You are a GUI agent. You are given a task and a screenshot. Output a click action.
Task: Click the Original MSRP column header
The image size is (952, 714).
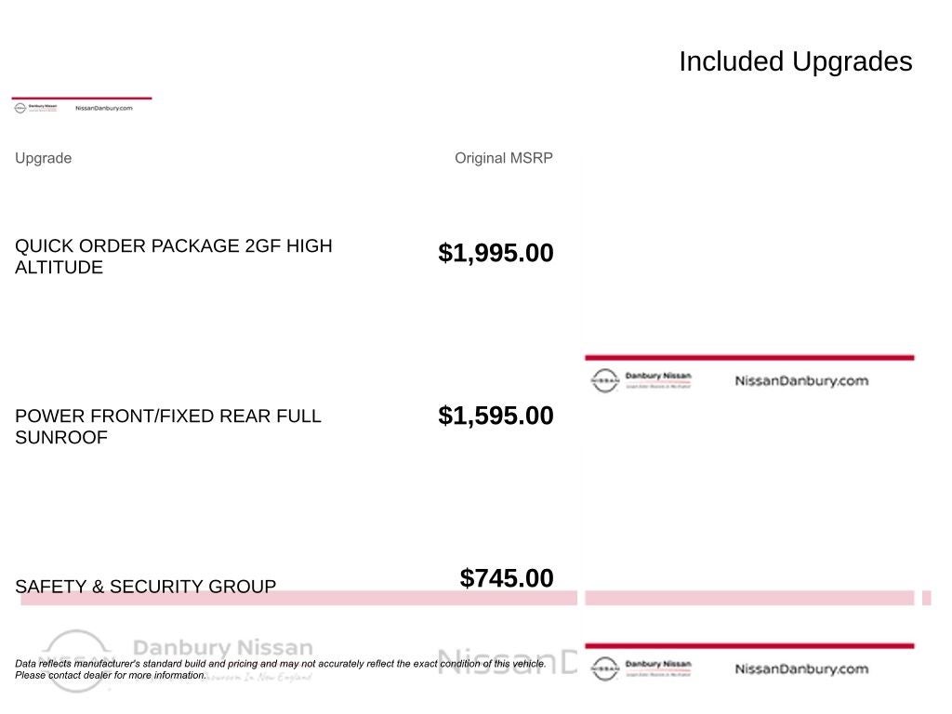click(503, 158)
